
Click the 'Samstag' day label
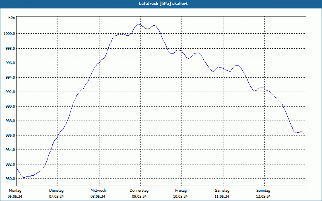(222, 191)
